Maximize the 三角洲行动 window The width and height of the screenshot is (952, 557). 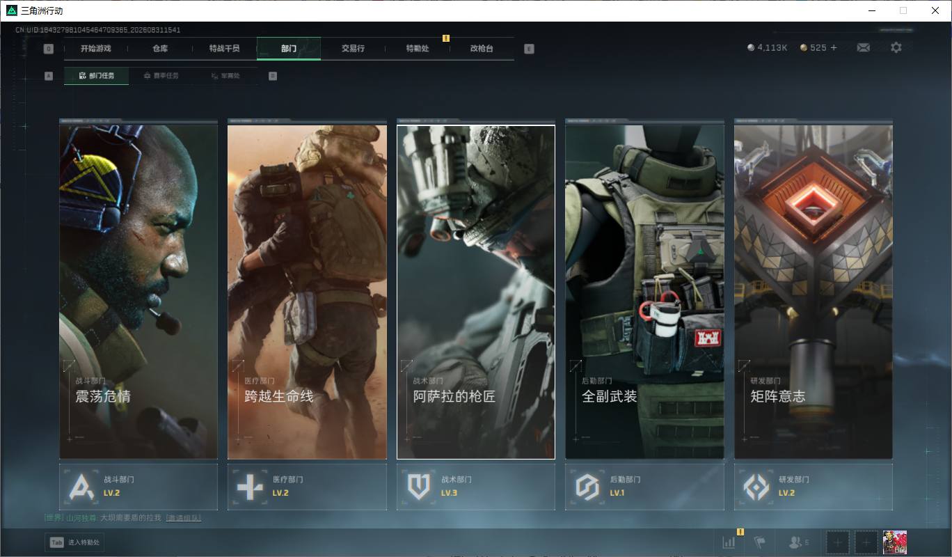(x=903, y=10)
